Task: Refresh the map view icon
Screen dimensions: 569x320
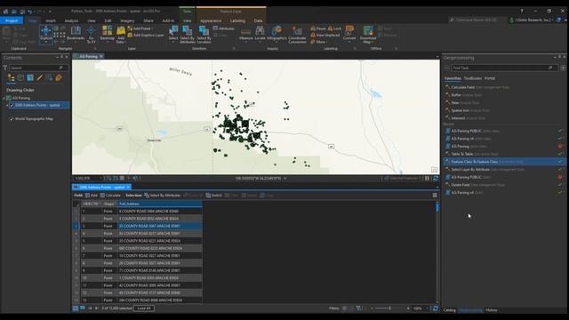Action: tap(436, 178)
